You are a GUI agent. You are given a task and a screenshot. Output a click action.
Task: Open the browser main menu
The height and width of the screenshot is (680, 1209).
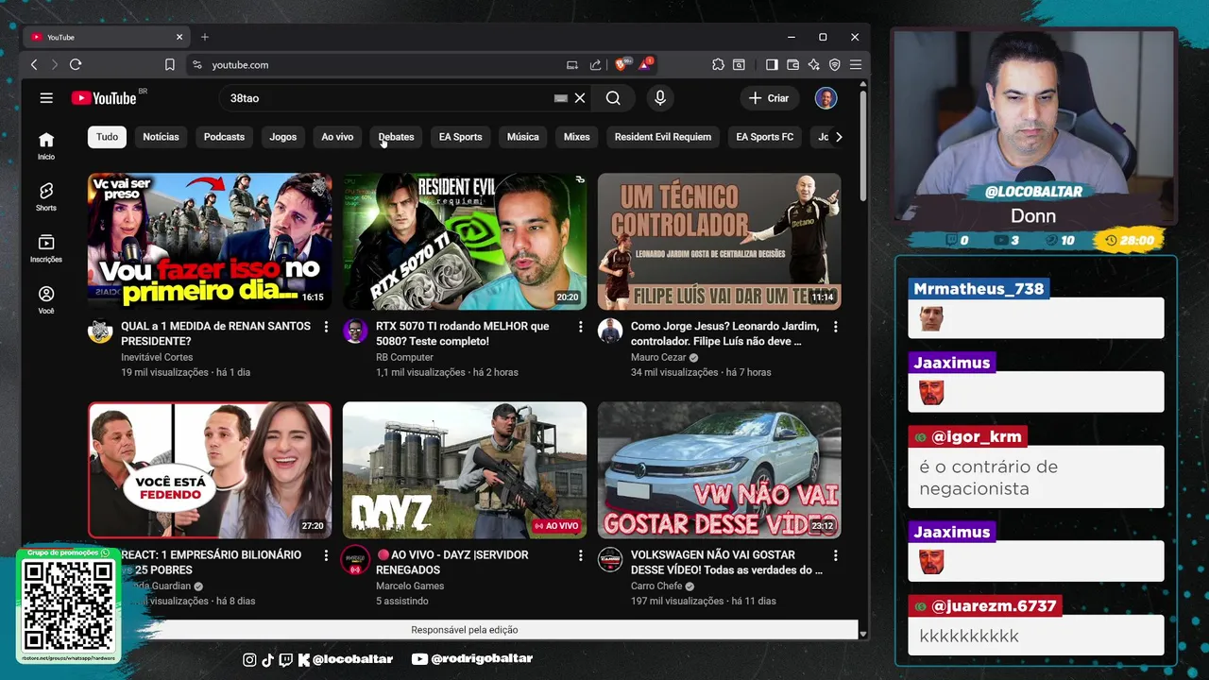[x=855, y=64]
